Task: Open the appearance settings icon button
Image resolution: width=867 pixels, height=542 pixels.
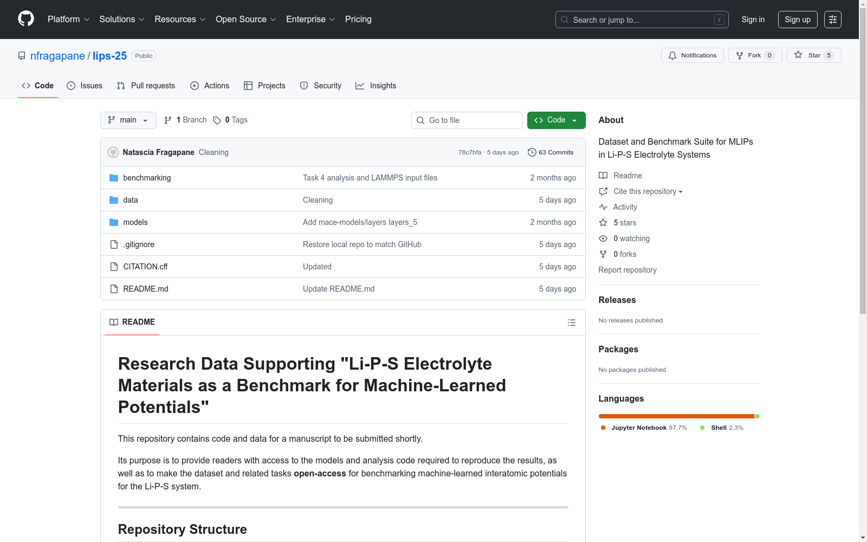Action: (x=833, y=20)
